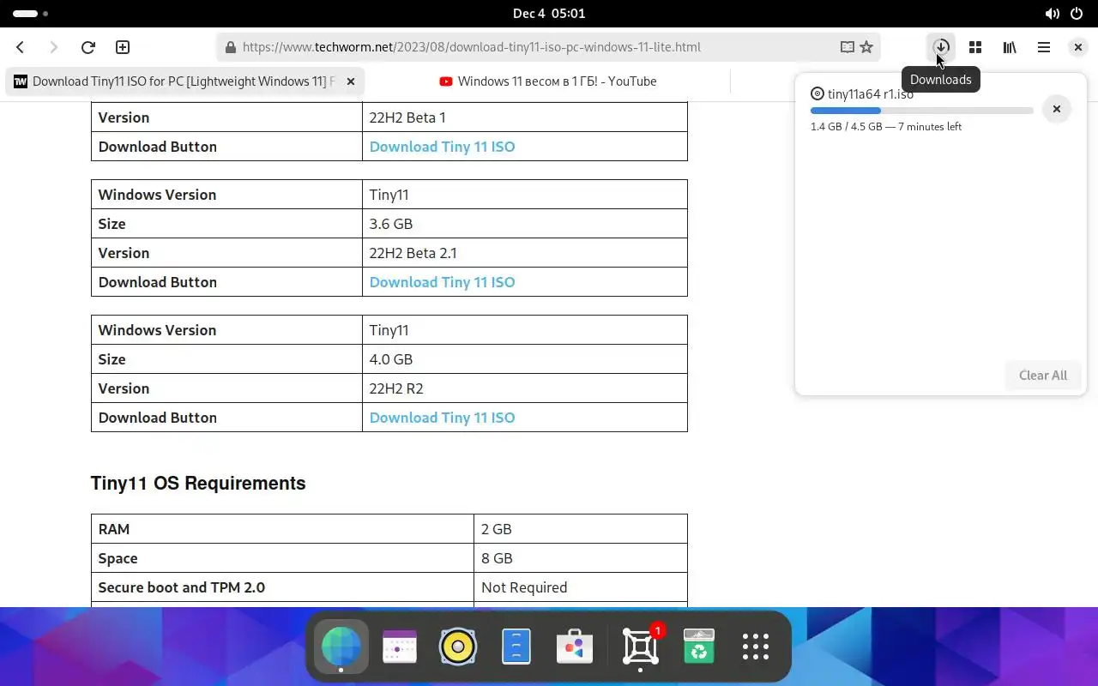1098x686 pixels.
Task: Download Tiny 11 ISO for 22H2 Beta 1
Action: coord(442,147)
